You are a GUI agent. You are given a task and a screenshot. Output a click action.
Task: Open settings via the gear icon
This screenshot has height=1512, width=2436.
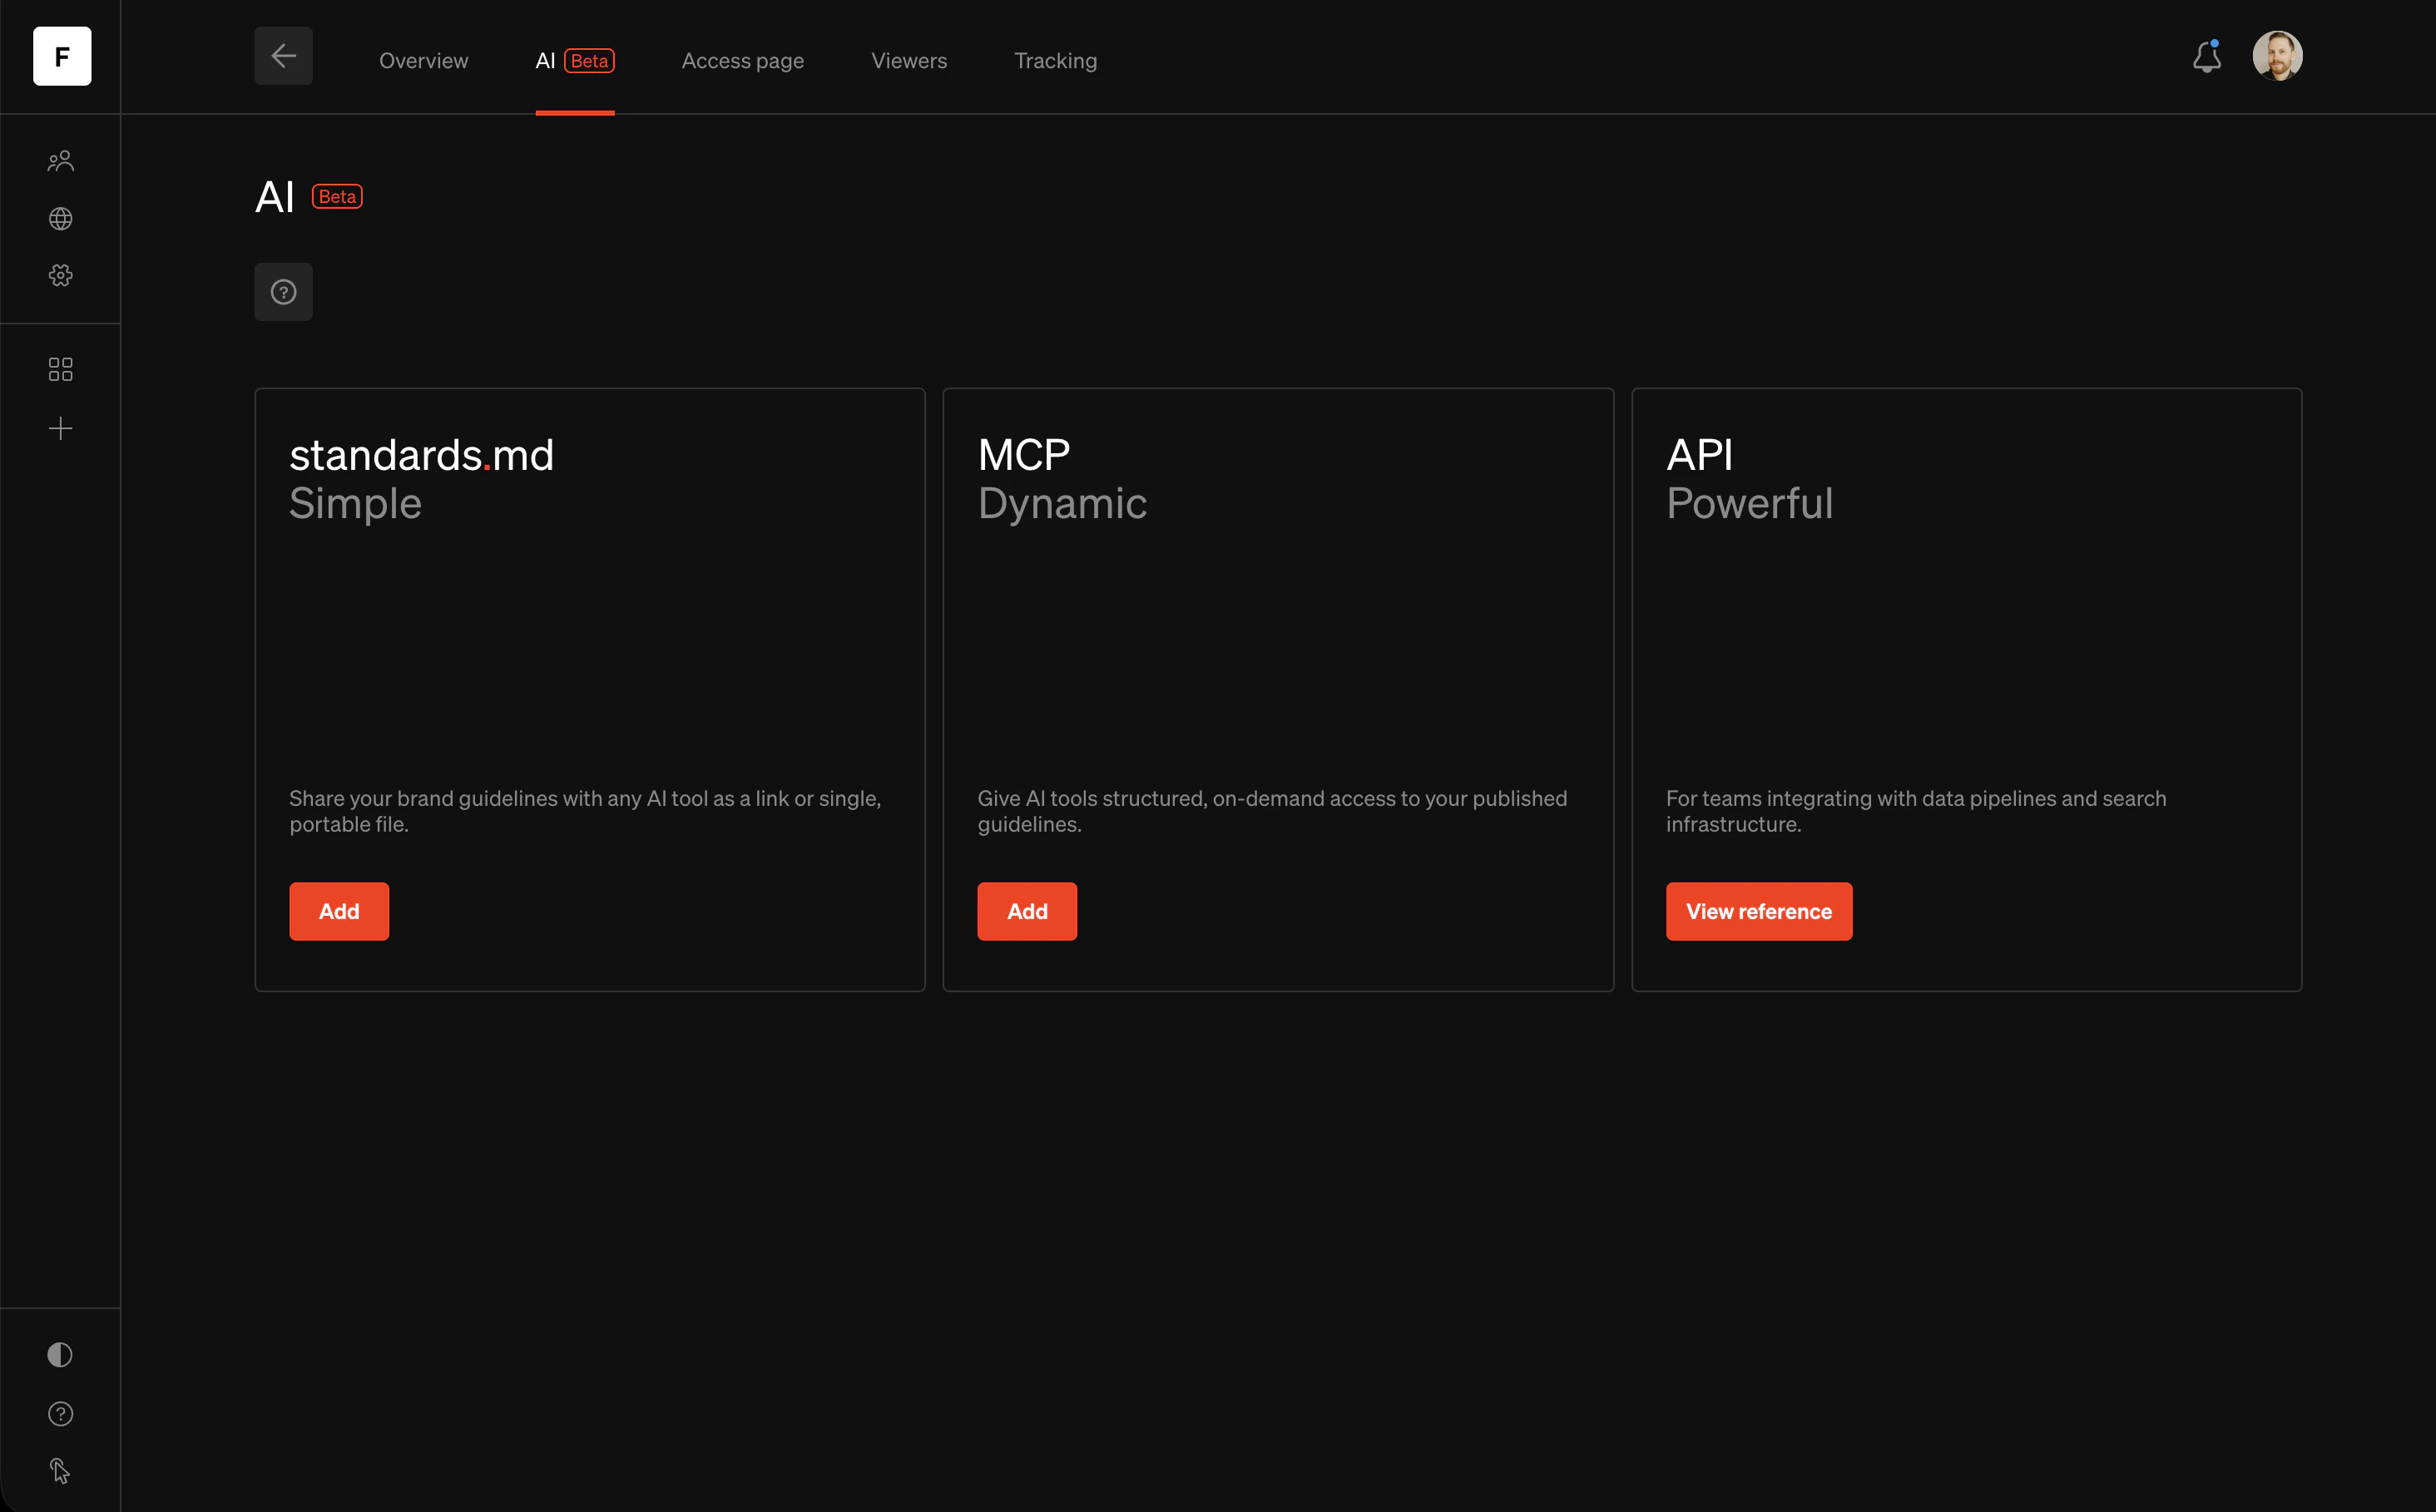tap(60, 275)
